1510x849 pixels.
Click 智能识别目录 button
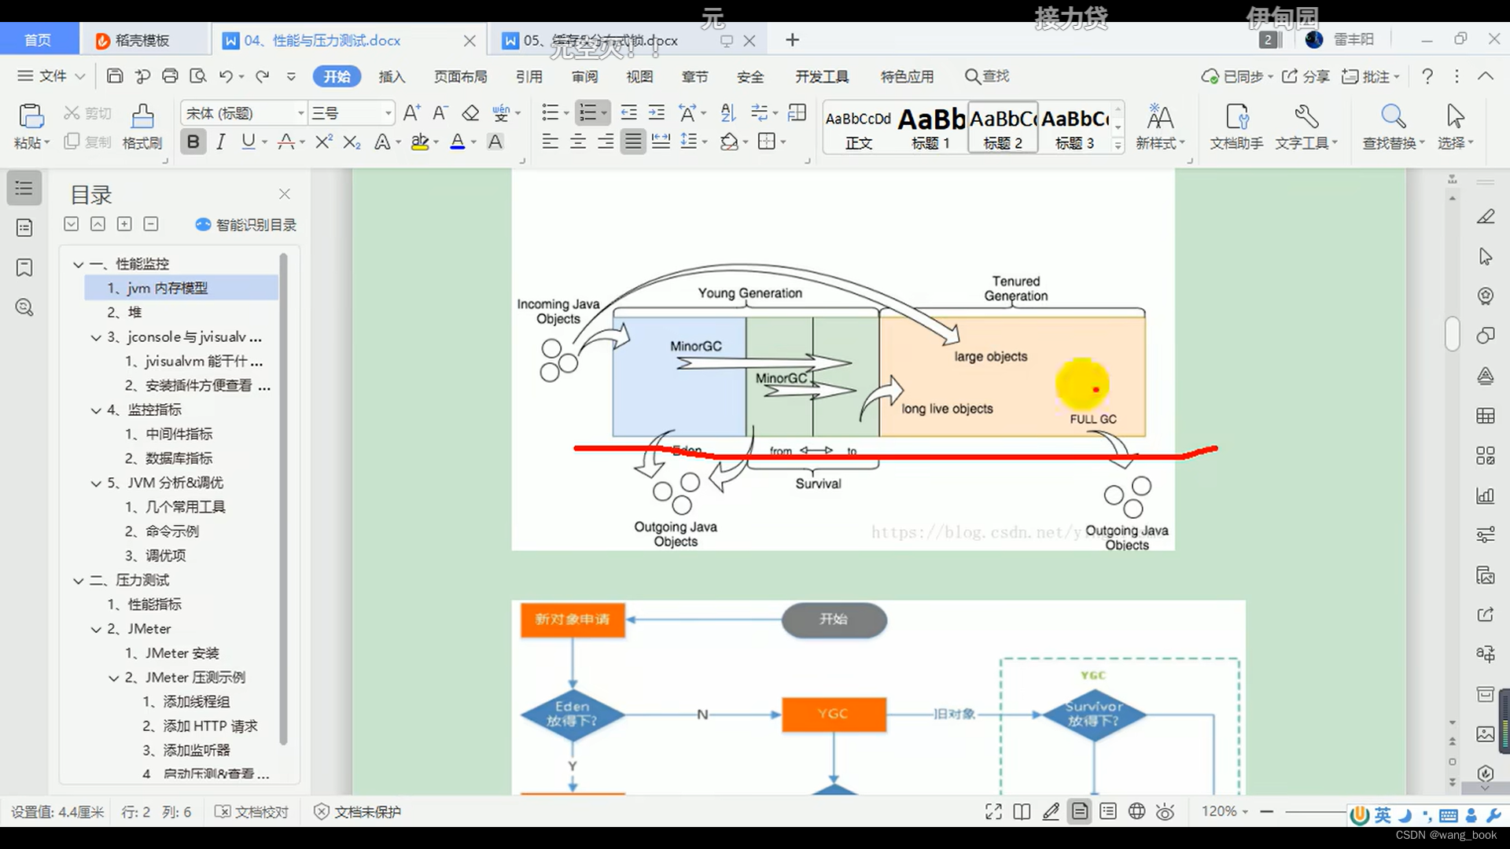click(x=245, y=225)
